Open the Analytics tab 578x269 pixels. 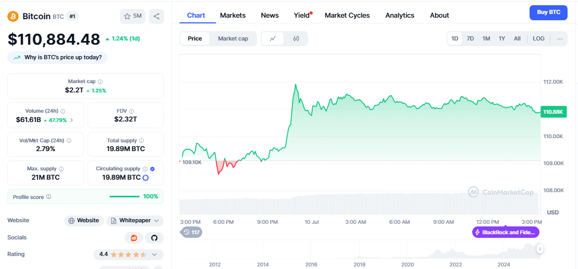pos(400,16)
